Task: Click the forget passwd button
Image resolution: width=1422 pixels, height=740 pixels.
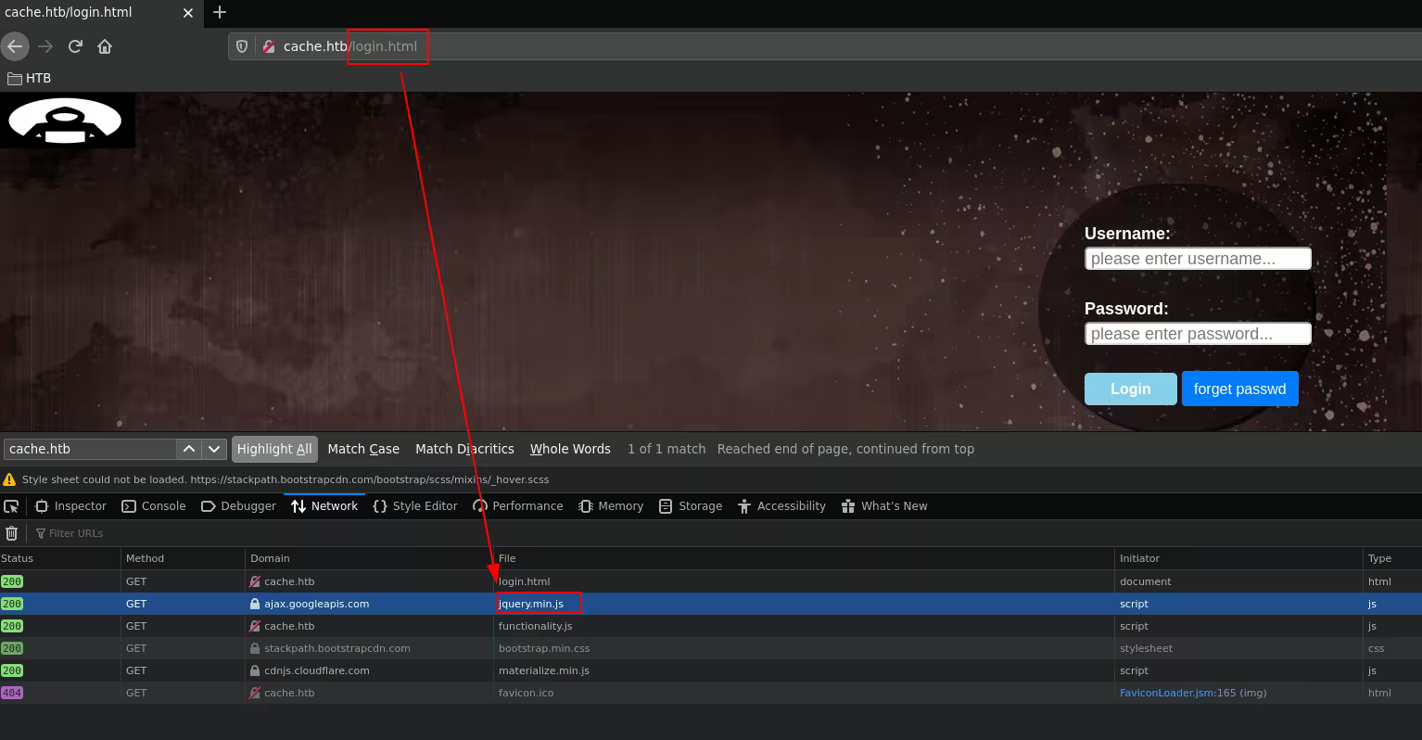Action: click(1239, 389)
